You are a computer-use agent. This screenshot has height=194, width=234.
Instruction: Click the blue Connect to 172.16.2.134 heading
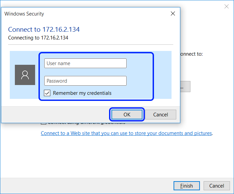(44, 29)
